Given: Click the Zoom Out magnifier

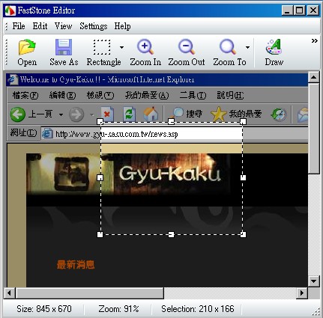Looking at the screenshot, I should (x=187, y=52).
